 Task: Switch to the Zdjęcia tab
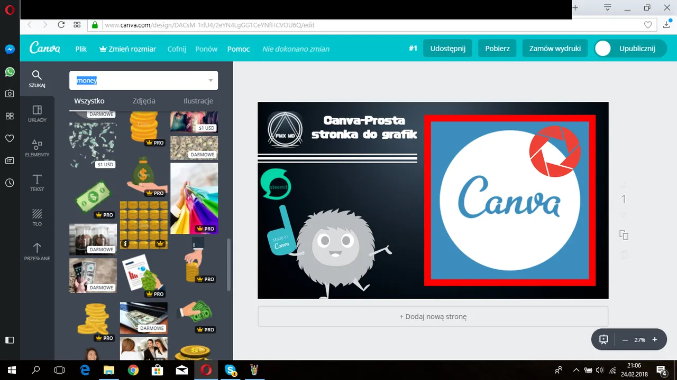[144, 101]
